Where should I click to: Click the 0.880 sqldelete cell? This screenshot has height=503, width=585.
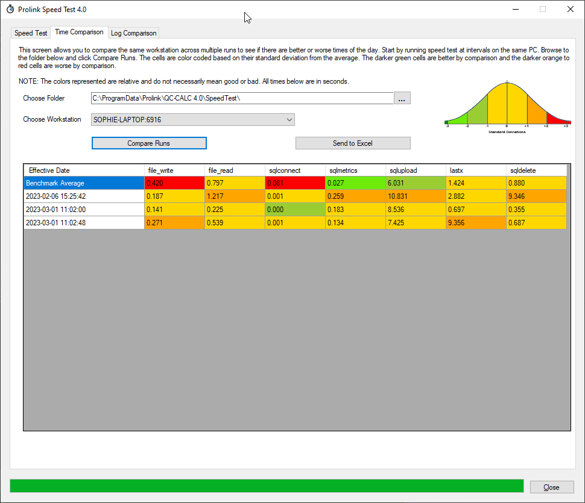[537, 183]
